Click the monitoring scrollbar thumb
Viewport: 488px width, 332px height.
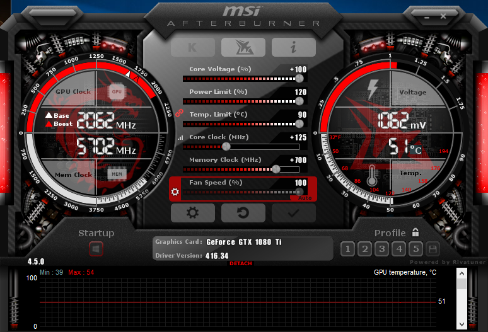[x=462, y=283]
